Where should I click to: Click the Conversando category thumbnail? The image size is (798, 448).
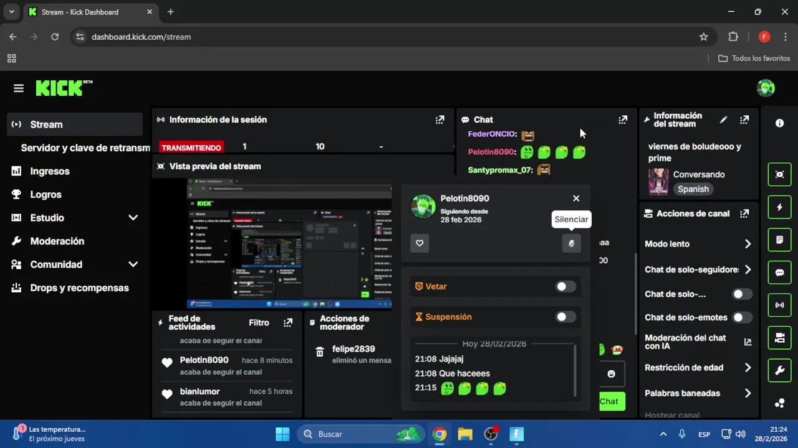pos(658,182)
